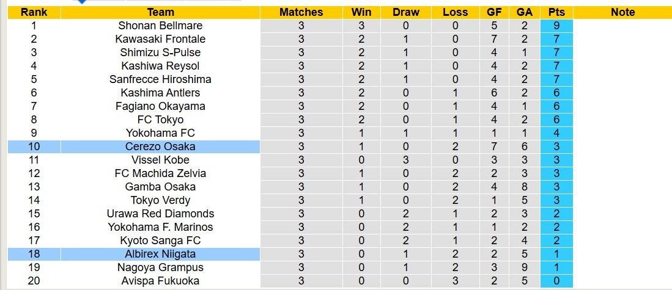
Task: Click the Vissel Kobe team name
Action: (160, 160)
